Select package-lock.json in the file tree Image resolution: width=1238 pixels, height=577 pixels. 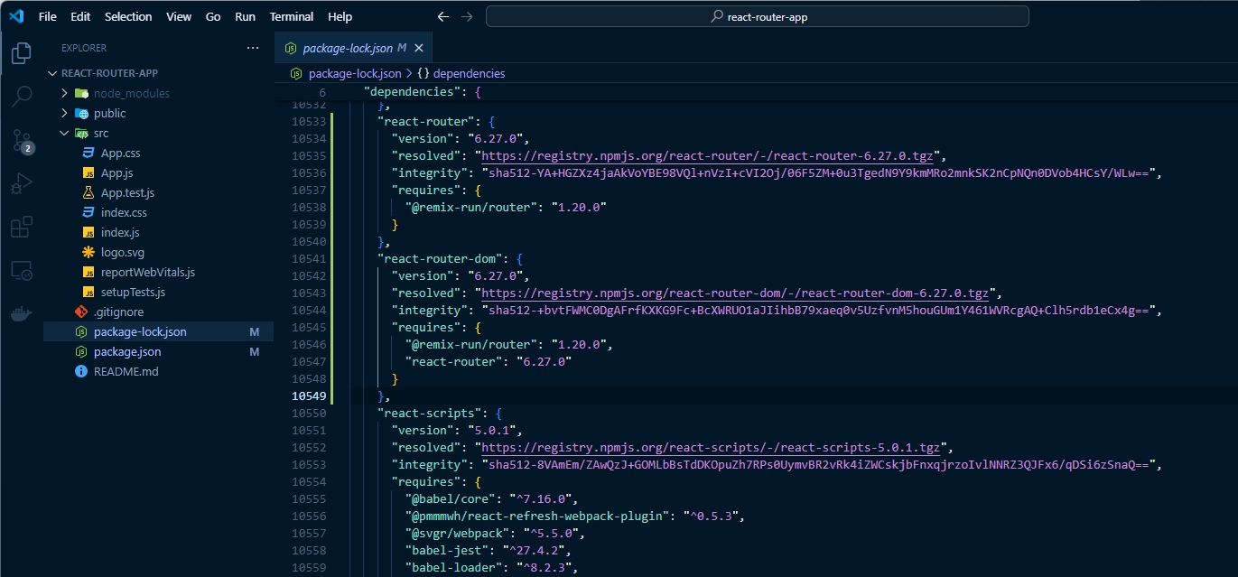click(158, 331)
